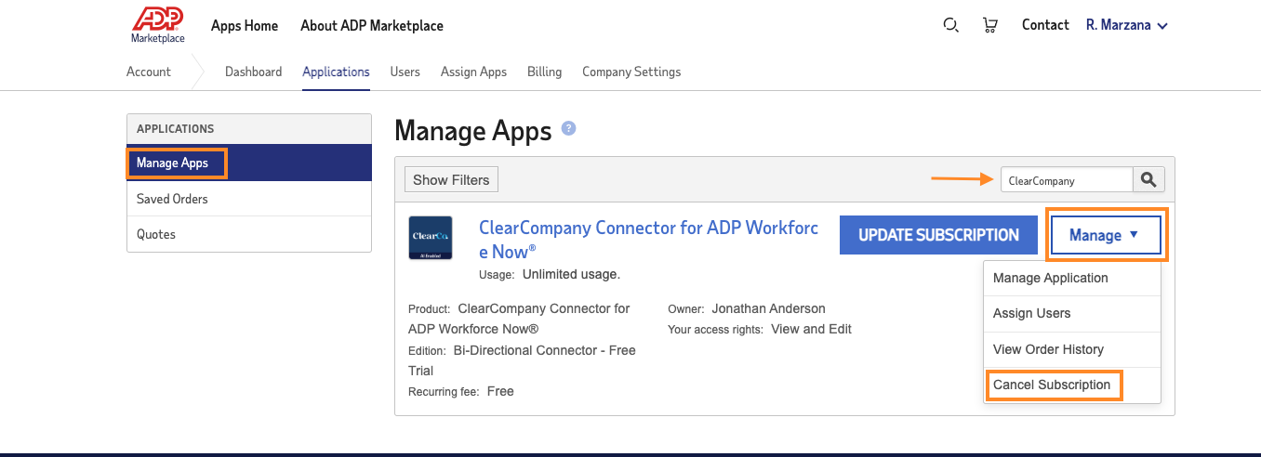Click the Manage Apps page heading

point(473,131)
